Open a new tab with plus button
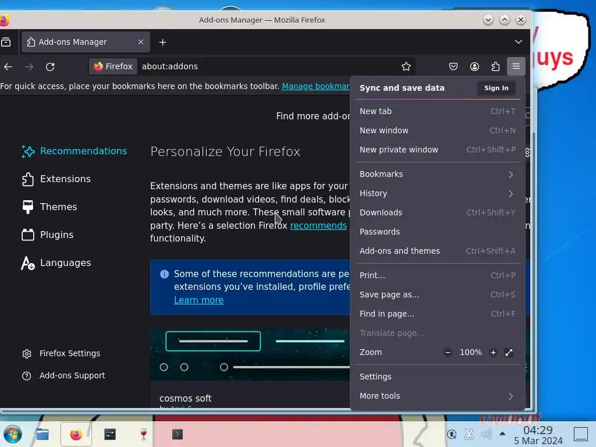This screenshot has width=596, height=447. click(163, 42)
